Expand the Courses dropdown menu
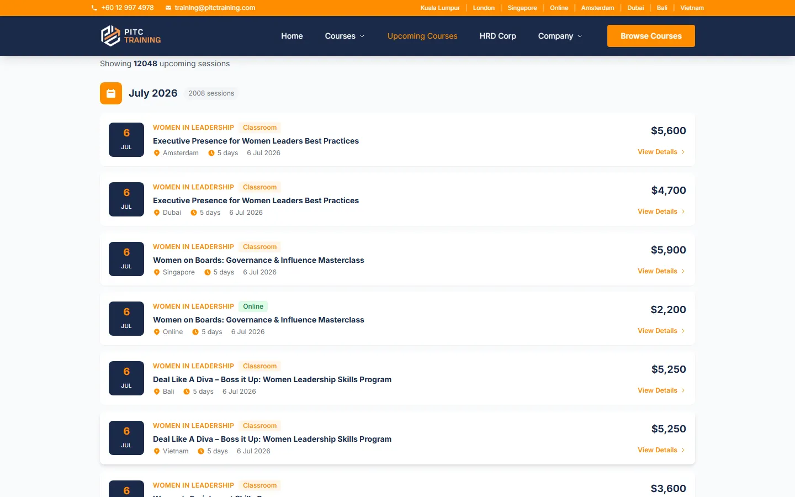795x497 pixels. pyautogui.click(x=345, y=36)
